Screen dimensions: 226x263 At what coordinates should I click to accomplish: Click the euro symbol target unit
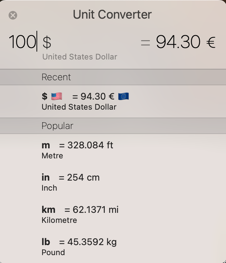(211, 42)
